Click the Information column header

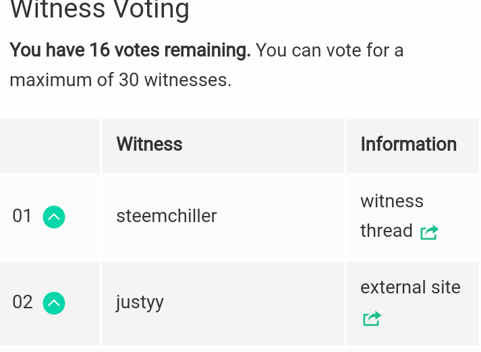pyautogui.click(x=408, y=145)
